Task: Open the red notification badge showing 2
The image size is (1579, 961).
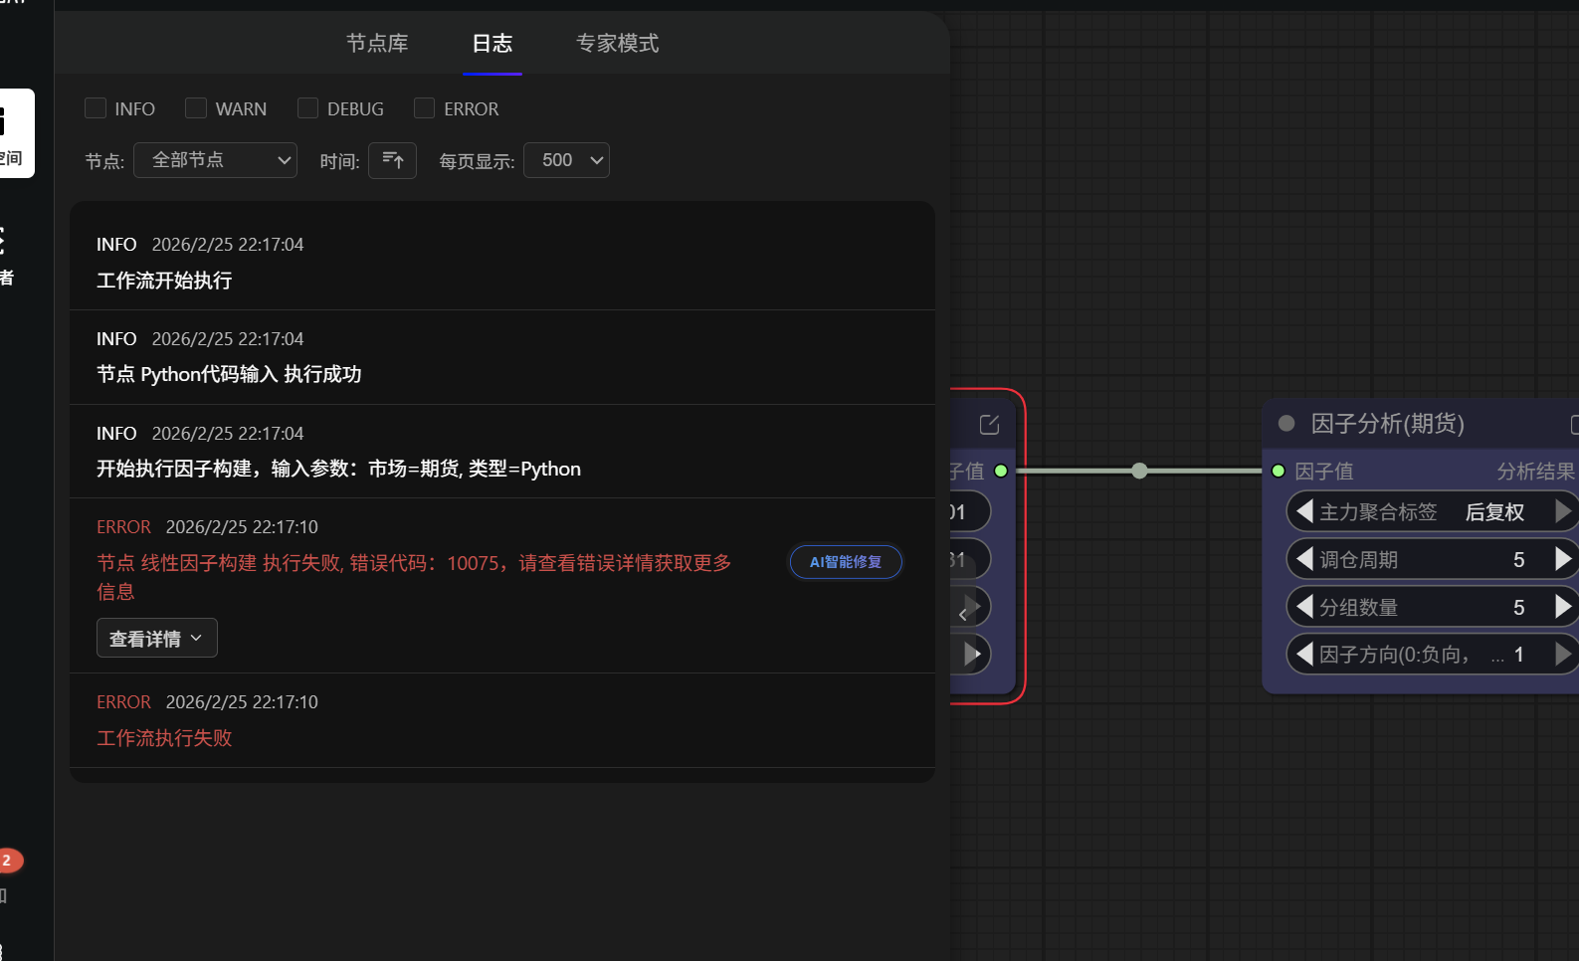Action: [x=9, y=861]
